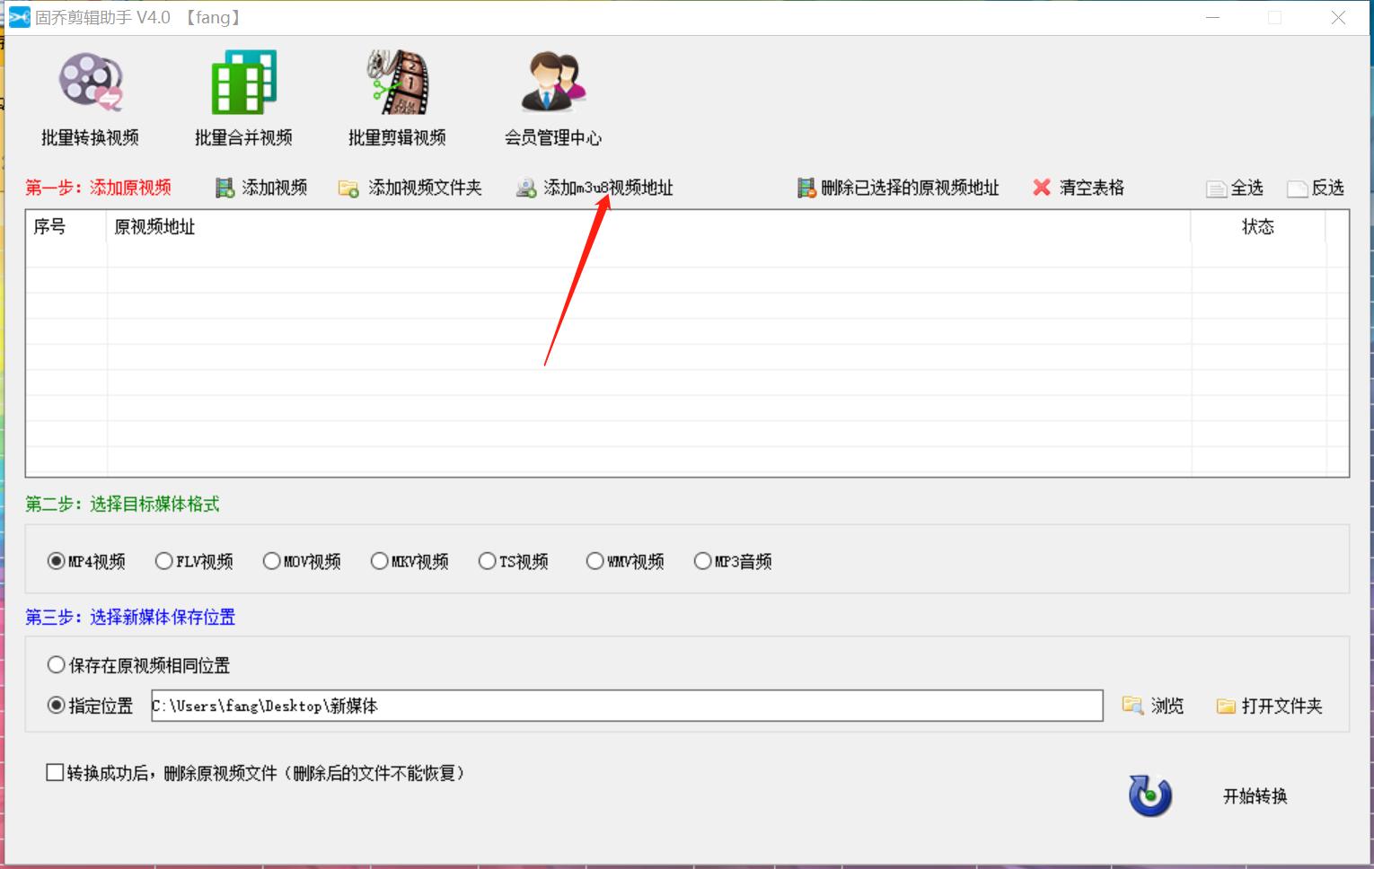Click 添加视频 button text

pyautogui.click(x=275, y=188)
